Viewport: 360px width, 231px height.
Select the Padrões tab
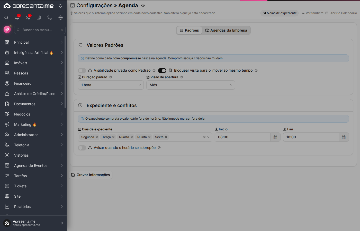pyautogui.click(x=189, y=30)
